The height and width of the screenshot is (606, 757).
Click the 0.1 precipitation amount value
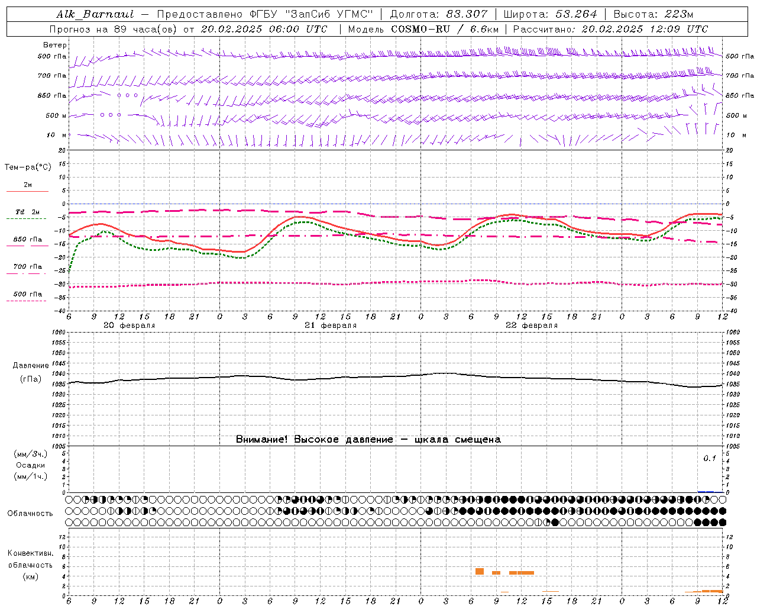(710, 458)
